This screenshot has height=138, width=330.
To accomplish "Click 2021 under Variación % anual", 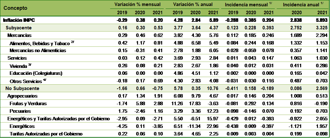I will click(x=213, y=13).
